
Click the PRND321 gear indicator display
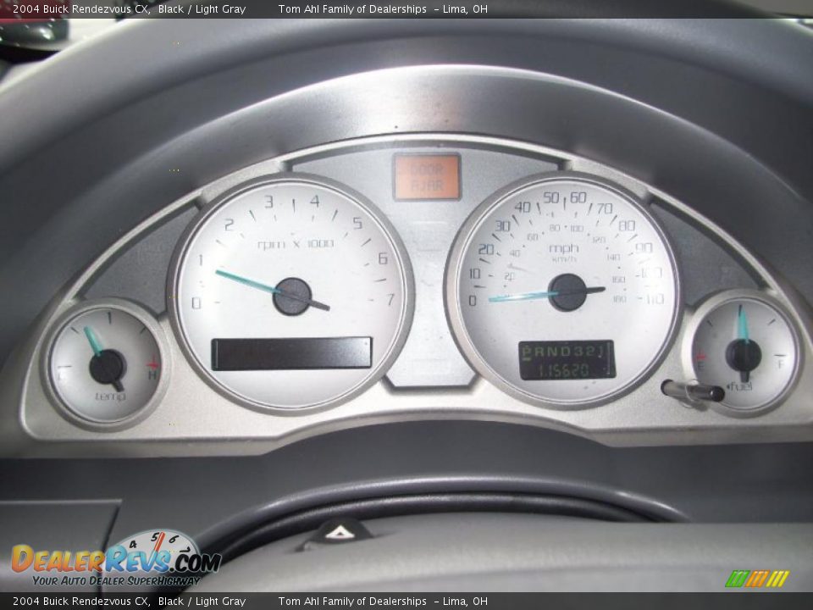pos(564,351)
